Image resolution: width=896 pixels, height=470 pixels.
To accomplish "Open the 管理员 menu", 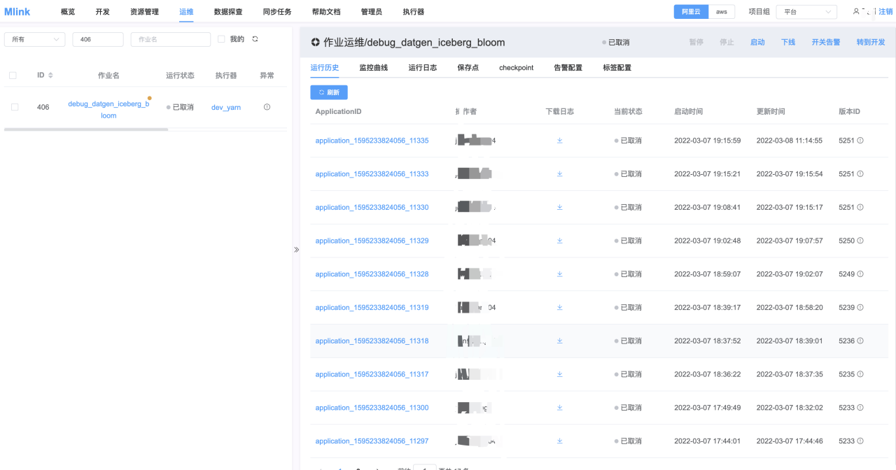I will coord(372,12).
